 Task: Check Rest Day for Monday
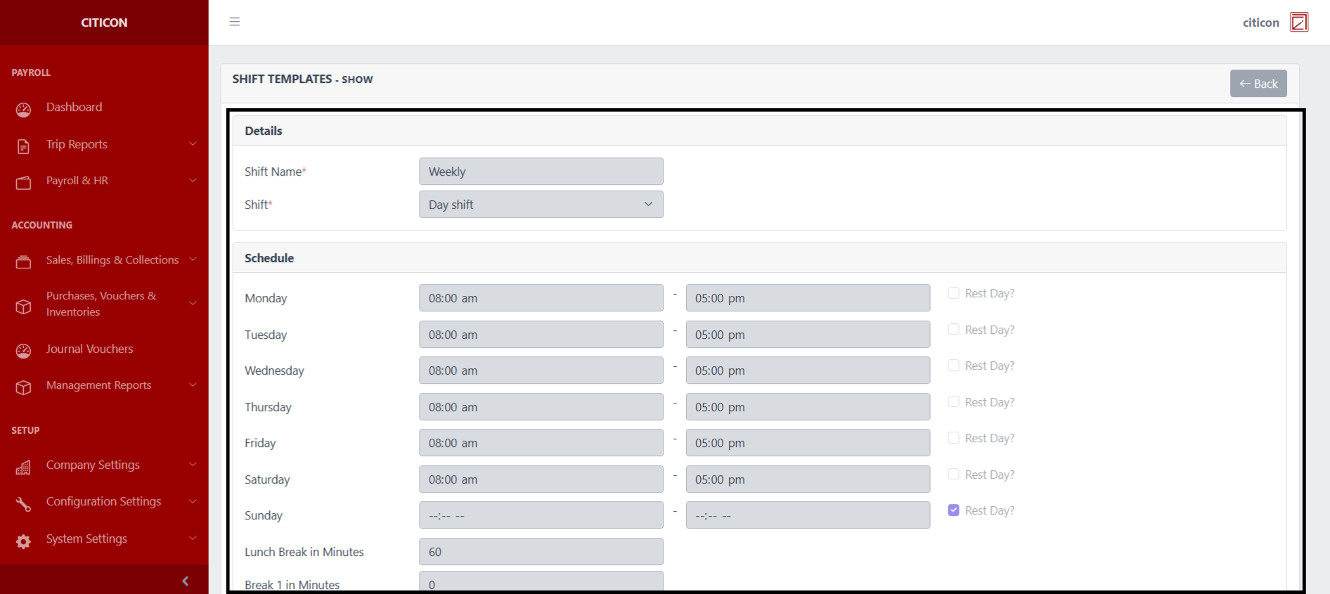pyautogui.click(x=953, y=293)
